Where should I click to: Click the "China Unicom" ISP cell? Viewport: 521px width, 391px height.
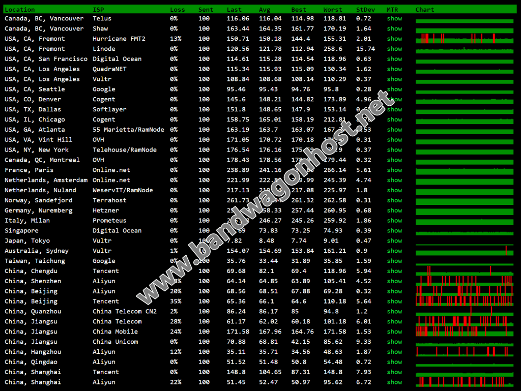click(115, 342)
